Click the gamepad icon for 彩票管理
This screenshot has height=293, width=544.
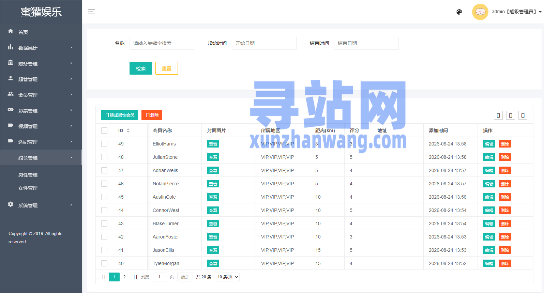coord(11,110)
